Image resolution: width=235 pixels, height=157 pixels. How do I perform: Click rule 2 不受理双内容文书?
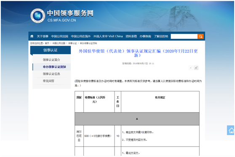tap(135, 140)
